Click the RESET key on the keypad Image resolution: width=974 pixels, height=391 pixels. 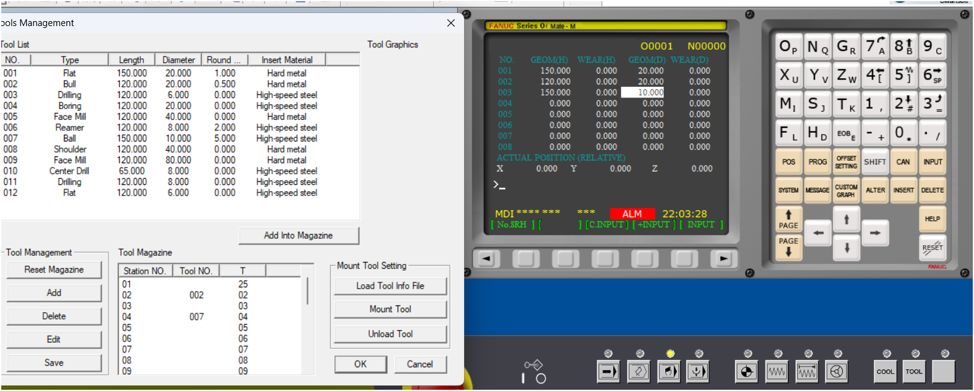click(932, 248)
